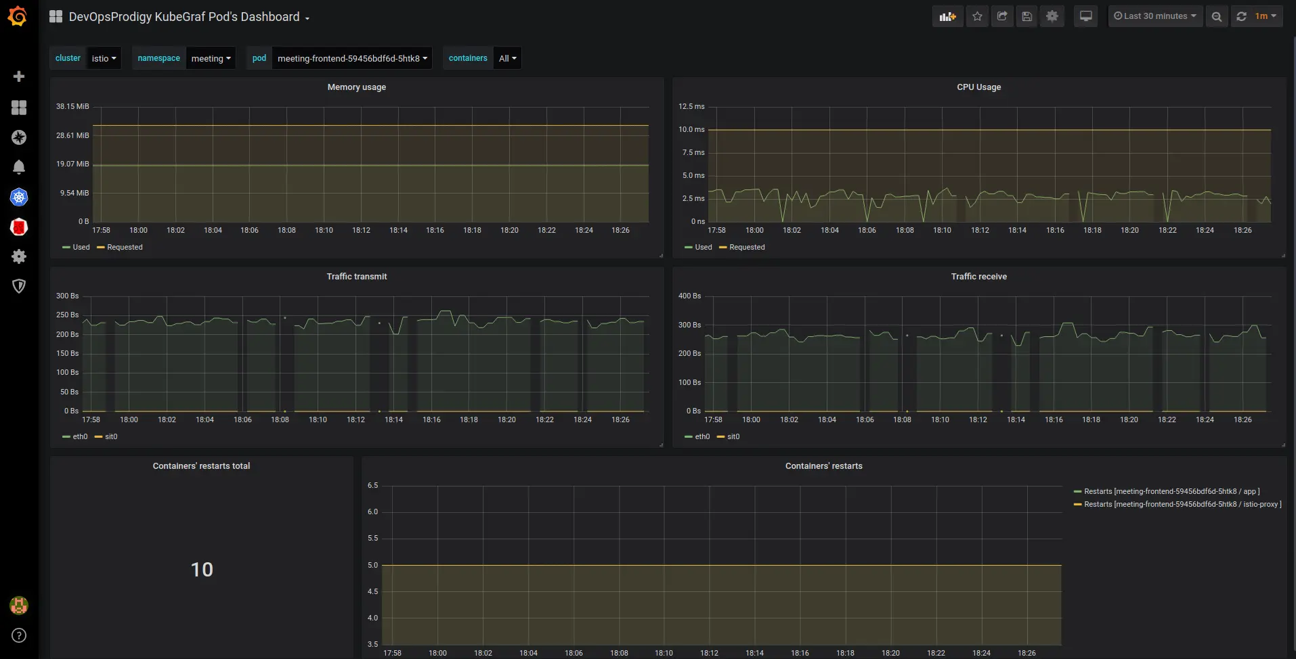Open Configuration gear in the sidebar
Screen dimensions: 1296x659
[19, 256]
